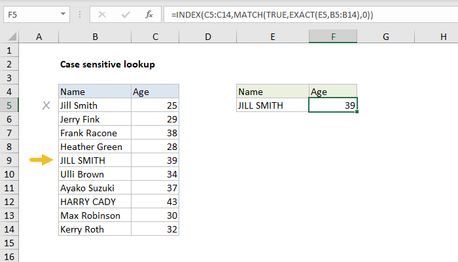Viewport: 458px width, 262px height.
Task: Select column F header
Action: [333, 37]
